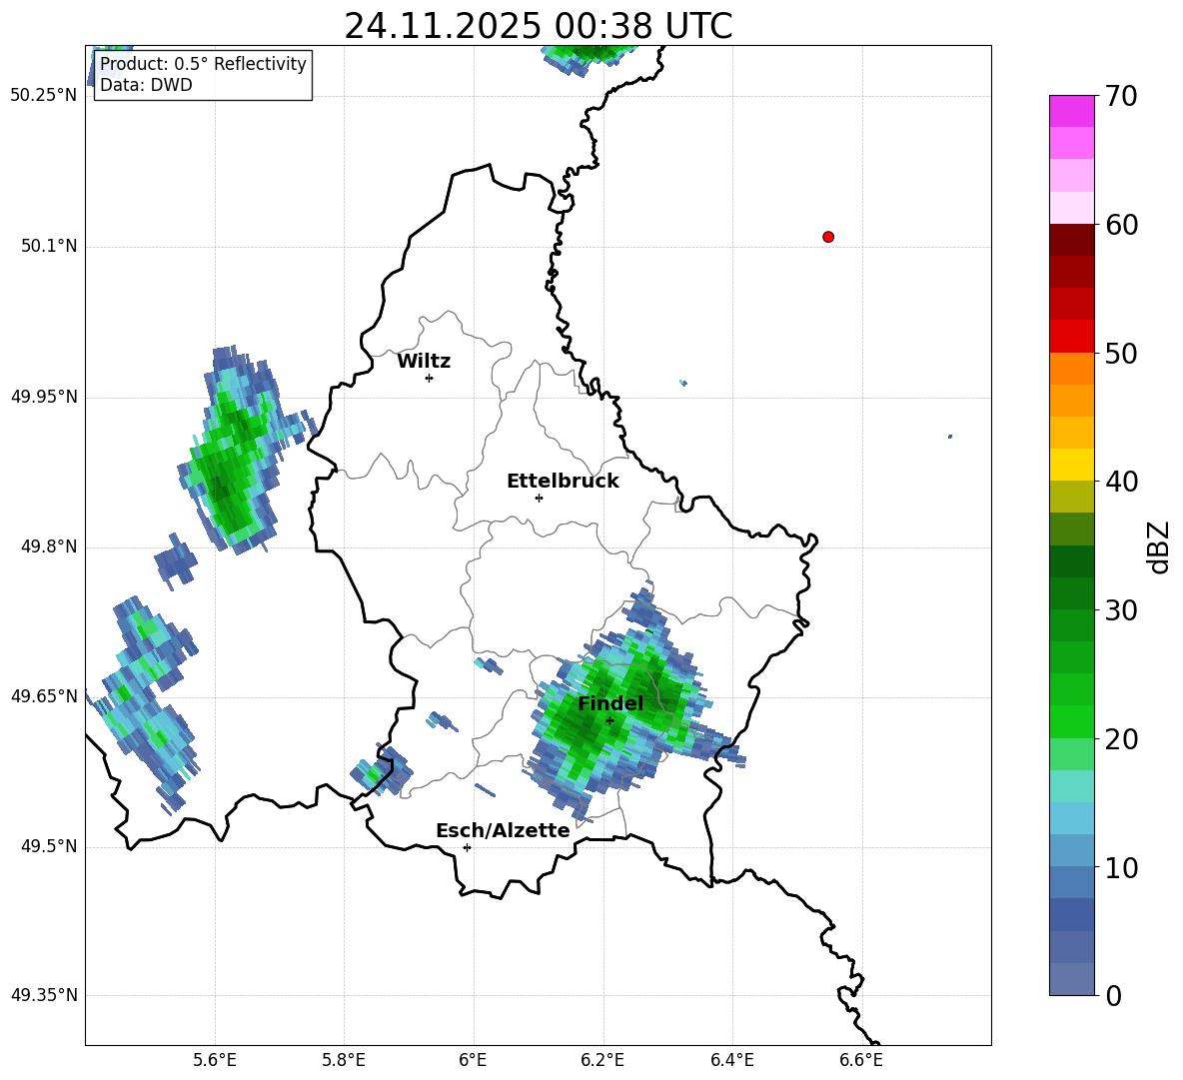This screenshot has height=1080, width=1183.
Task: Click the 'Product: 0.5° Reflectivity' legend text
Action: coord(203,63)
